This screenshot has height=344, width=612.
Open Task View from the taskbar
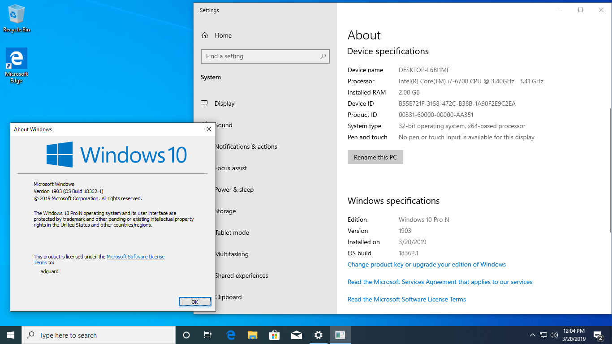point(208,335)
